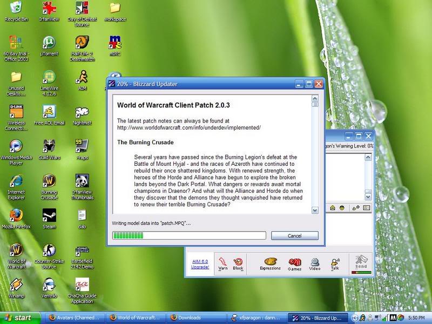Click the Send button in AIM window

[361, 264]
